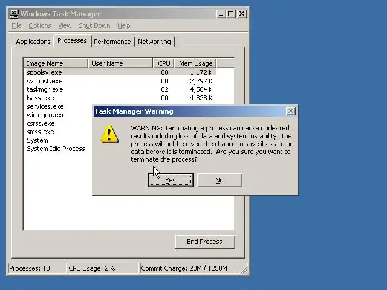Open the View menu
The height and width of the screenshot is (290, 387).
tap(65, 25)
